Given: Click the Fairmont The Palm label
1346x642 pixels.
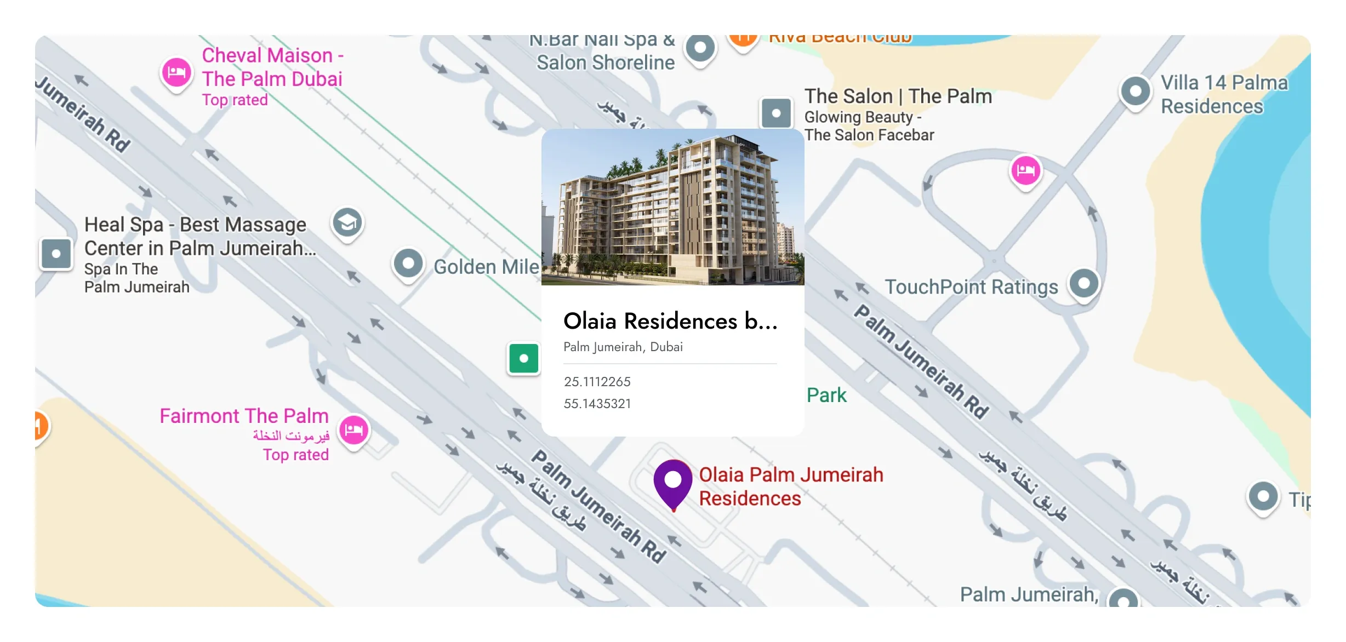Looking at the screenshot, I should pos(244,416).
